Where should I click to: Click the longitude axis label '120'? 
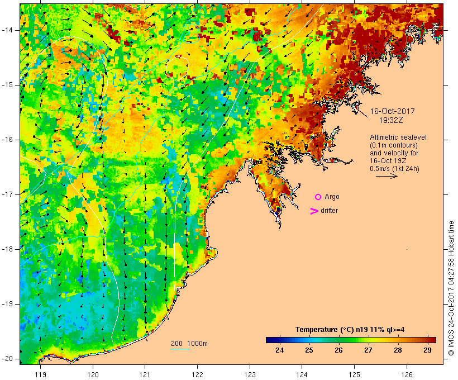[x=93, y=374]
